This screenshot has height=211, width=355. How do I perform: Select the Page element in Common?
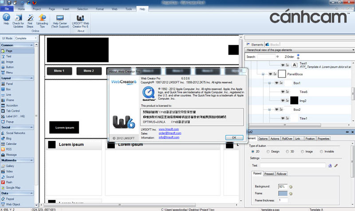[x=17, y=51]
